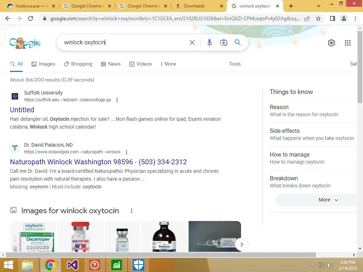
Task: Open the Windows Start menu
Action: point(9,265)
